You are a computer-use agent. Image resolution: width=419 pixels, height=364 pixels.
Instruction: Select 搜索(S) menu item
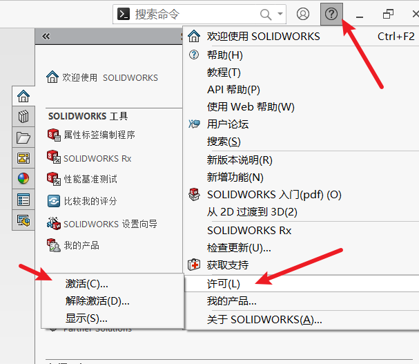point(301,142)
